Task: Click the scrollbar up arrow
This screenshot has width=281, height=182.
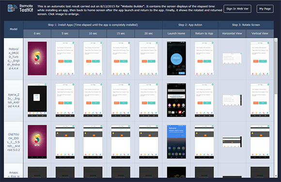Action: click(276, 40)
